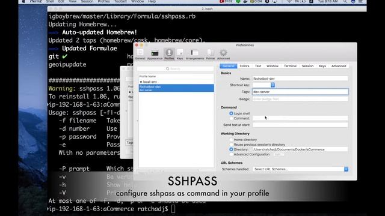Open the Appearance preferences toolbar icon
This screenshot has width=385, height=216.
(x=155, y=54)
